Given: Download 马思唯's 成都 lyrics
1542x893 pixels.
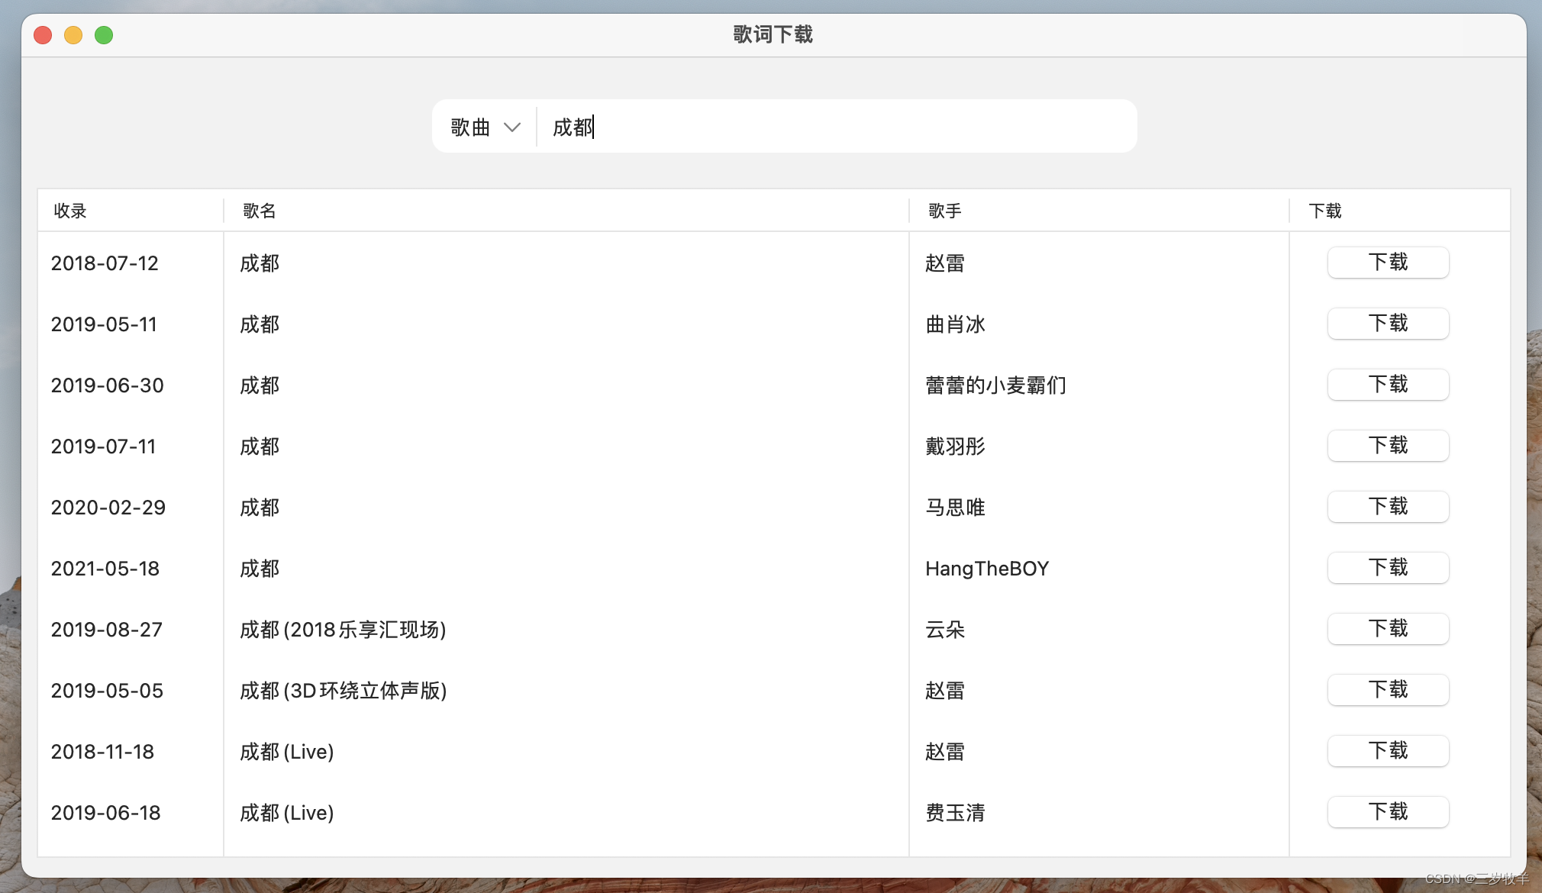Looking at the screenshot, I should coord(1387,507).
